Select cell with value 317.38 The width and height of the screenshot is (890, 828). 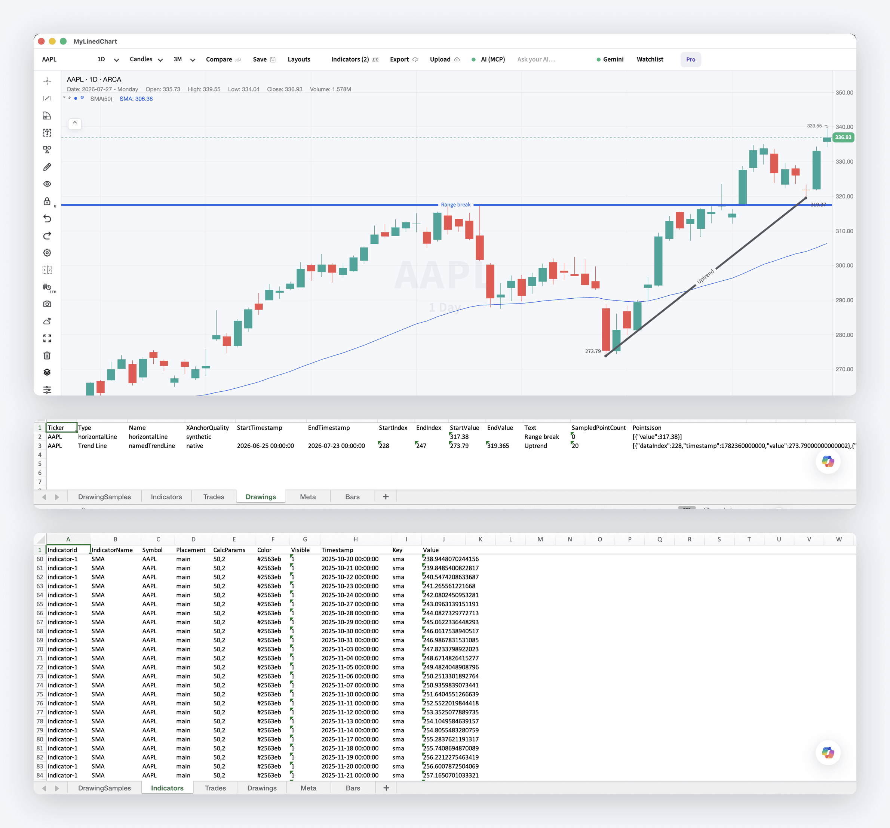(x=467, y=437)
